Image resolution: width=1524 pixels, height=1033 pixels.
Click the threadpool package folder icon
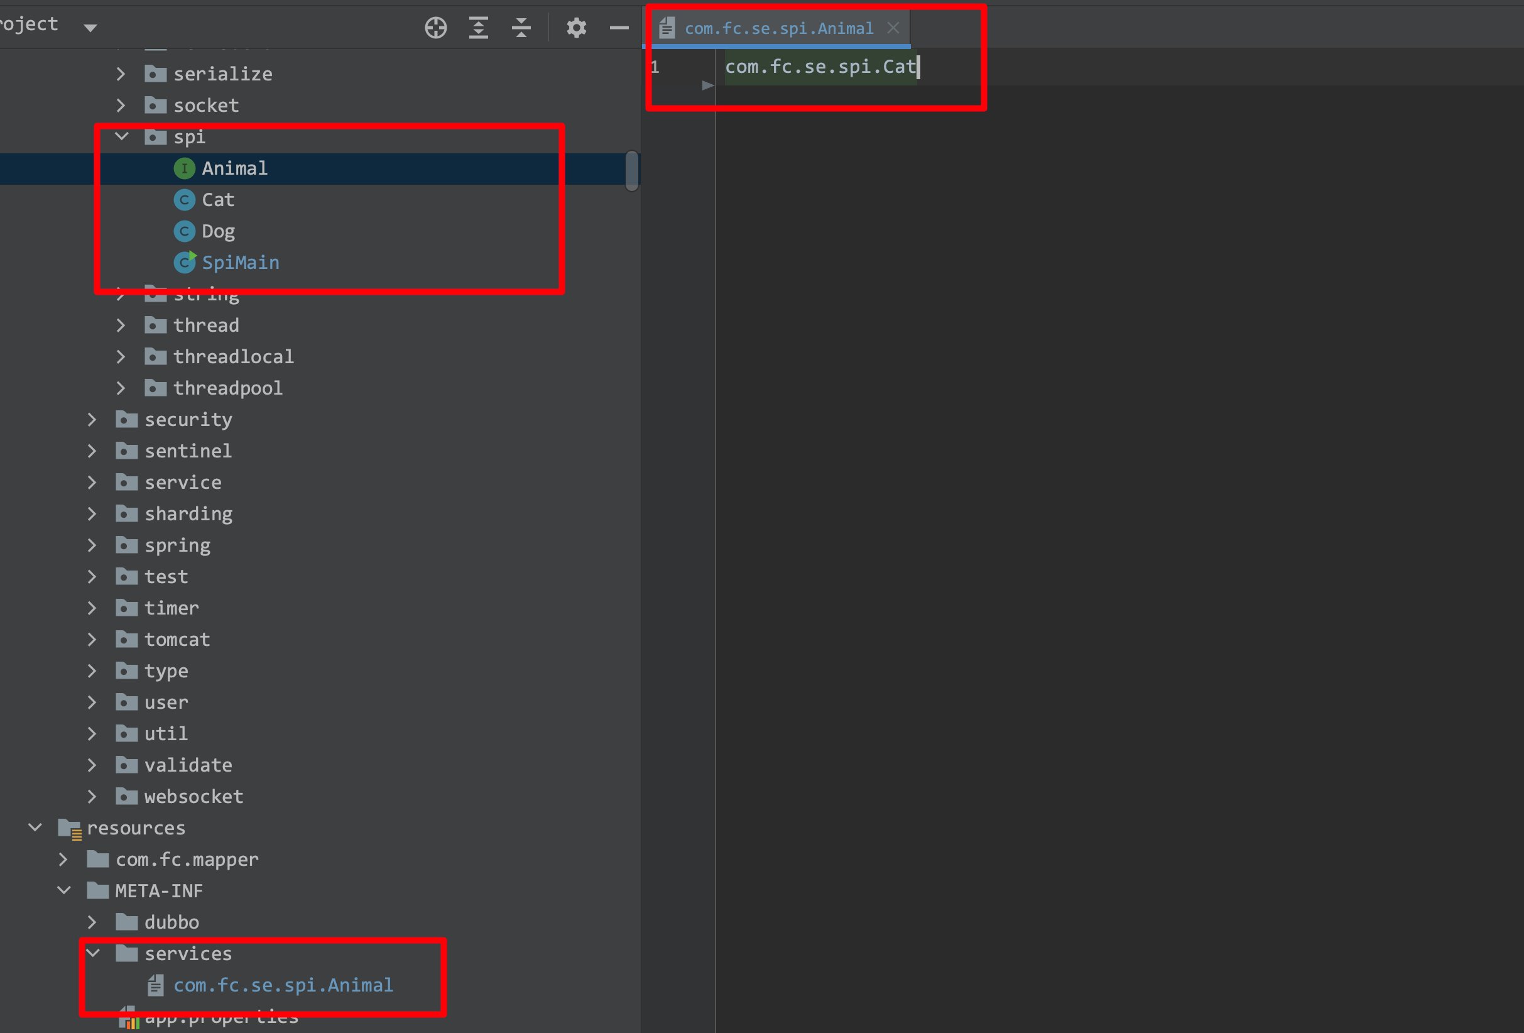[155, 388]
